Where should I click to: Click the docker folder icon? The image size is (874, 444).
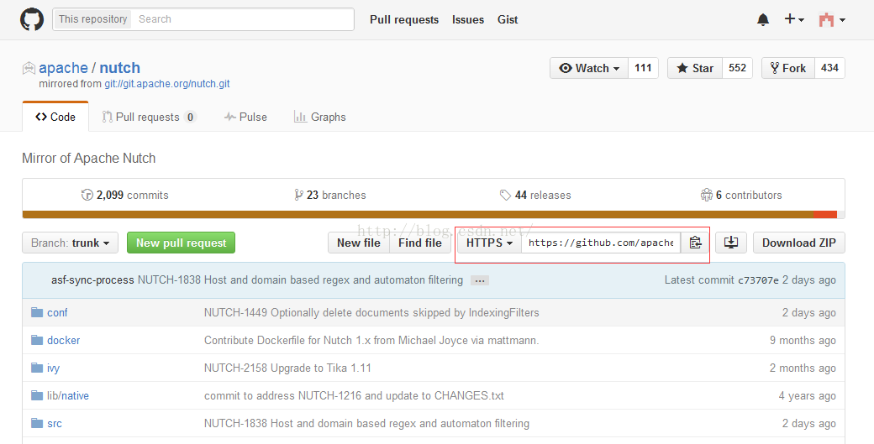(x=37, y=340)
